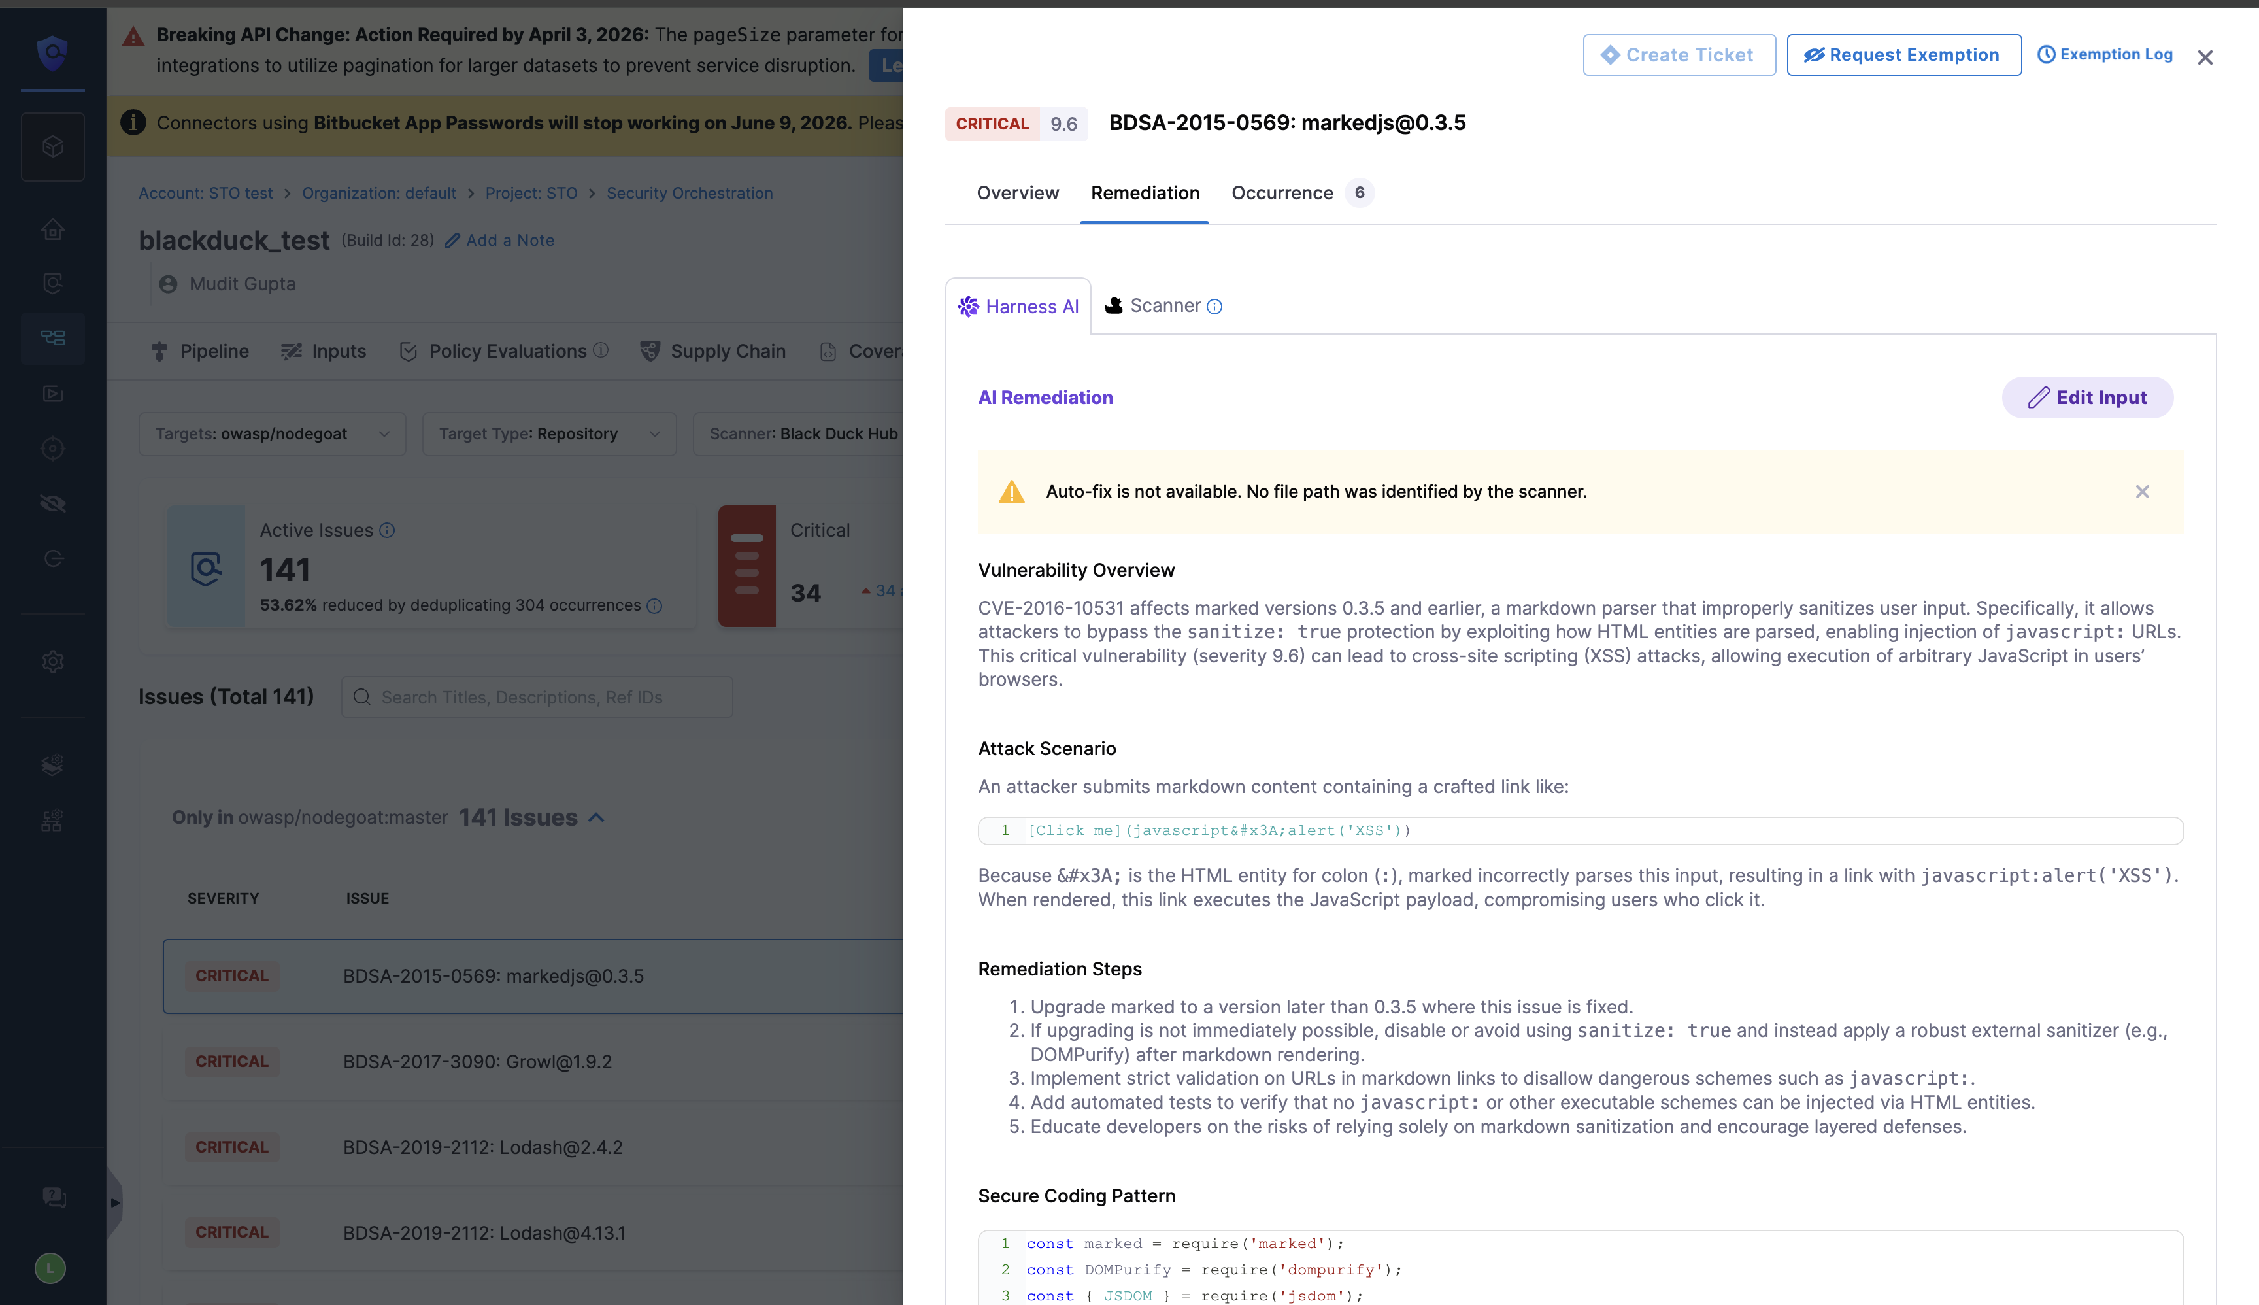Switch to the Overview tab

coord(1017,193)
